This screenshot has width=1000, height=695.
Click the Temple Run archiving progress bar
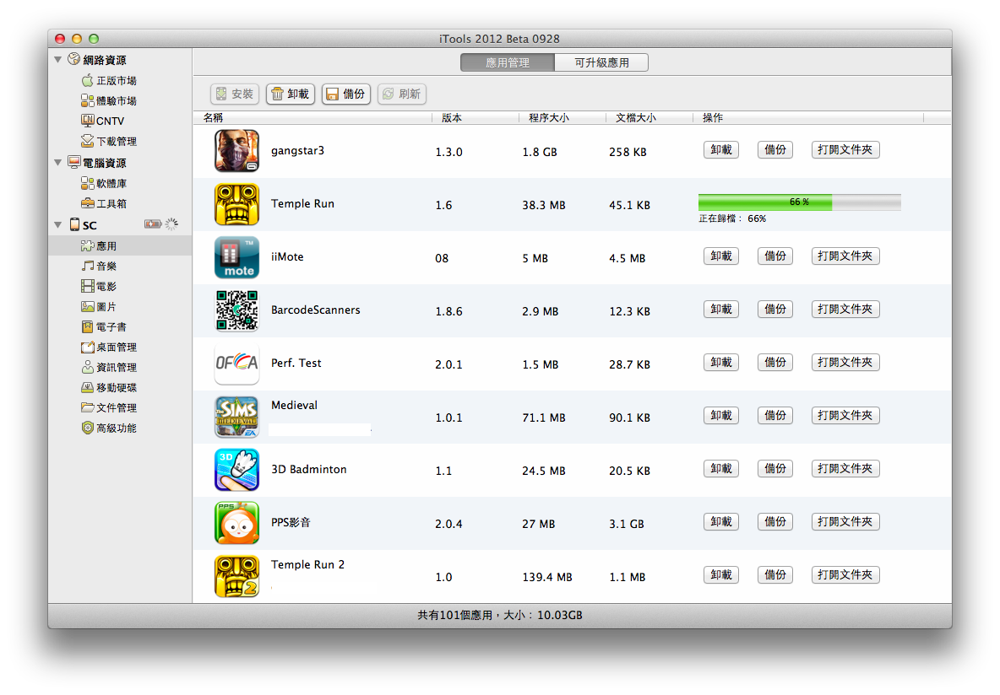point(799,202)
